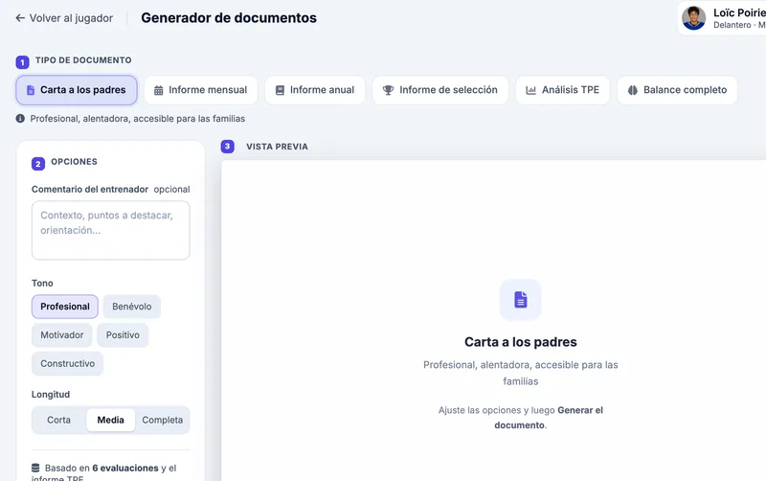Click the trophy icon in Informe de selección tab
The height and width of the screenshot is (481, 766).
388,90
